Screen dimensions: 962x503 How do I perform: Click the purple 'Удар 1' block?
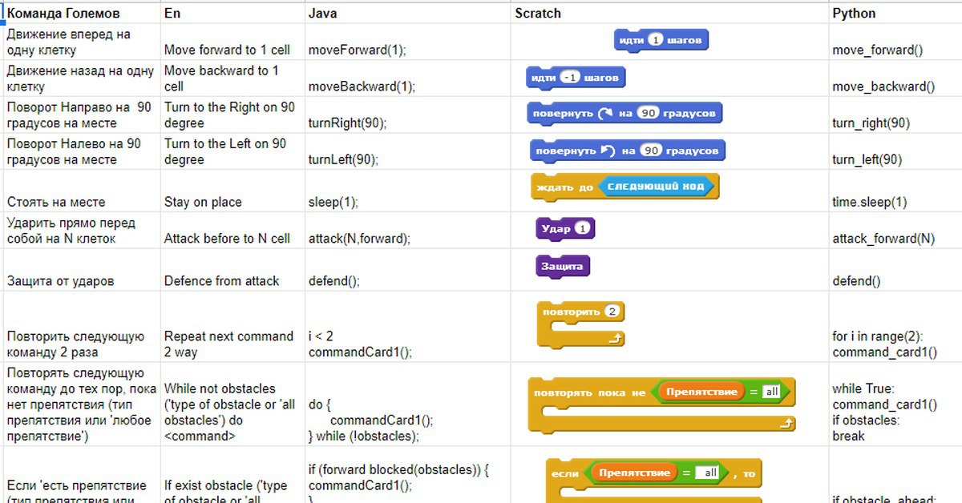pos(565,229)
